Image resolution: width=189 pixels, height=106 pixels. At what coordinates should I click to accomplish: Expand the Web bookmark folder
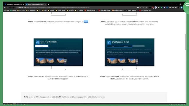click(x=44, y=11)
